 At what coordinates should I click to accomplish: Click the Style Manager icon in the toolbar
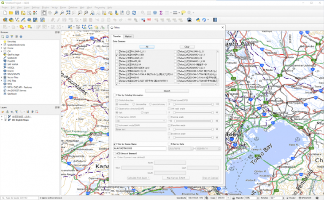(35, 13)
